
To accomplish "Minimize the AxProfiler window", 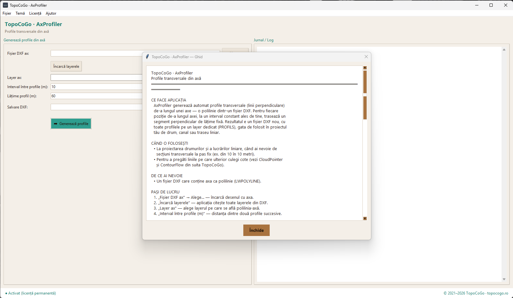I will tap(476, 5).
